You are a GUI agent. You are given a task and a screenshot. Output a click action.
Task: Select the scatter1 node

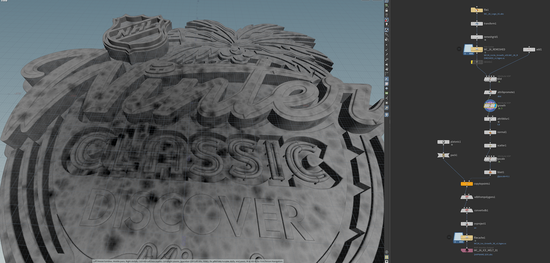coord(490,146)
